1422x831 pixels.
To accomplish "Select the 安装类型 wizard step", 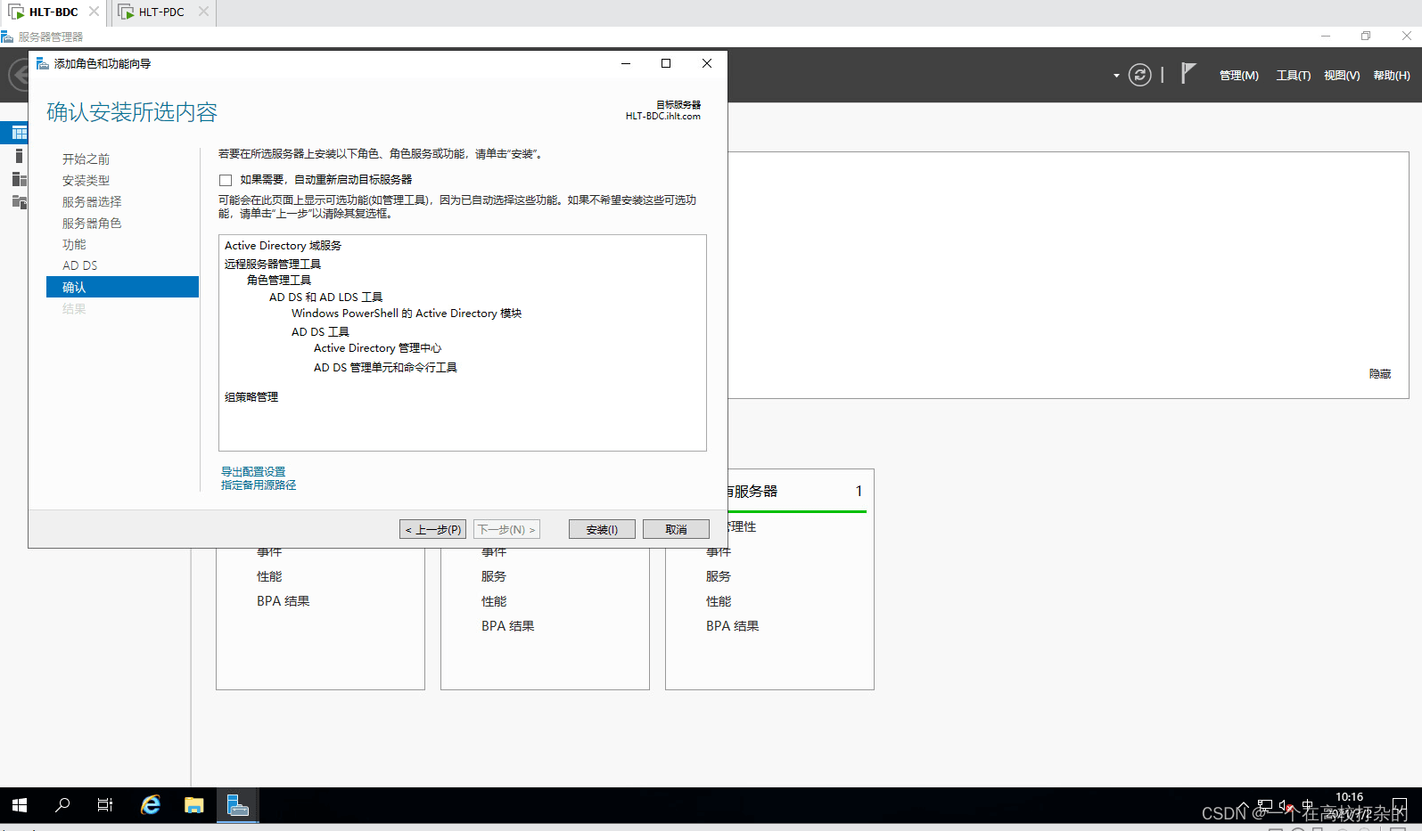I will click(x=86, y=180).
